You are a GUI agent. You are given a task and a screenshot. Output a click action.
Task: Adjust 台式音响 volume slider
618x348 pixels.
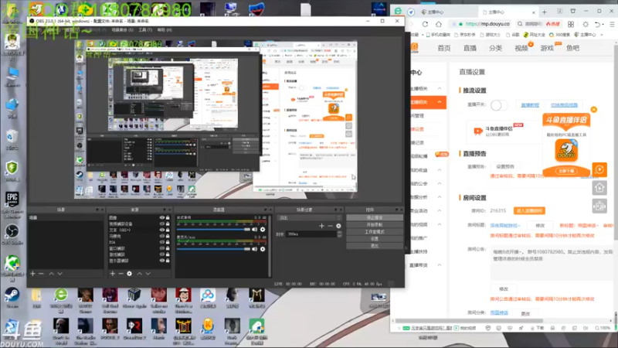[x=213, y=229]
